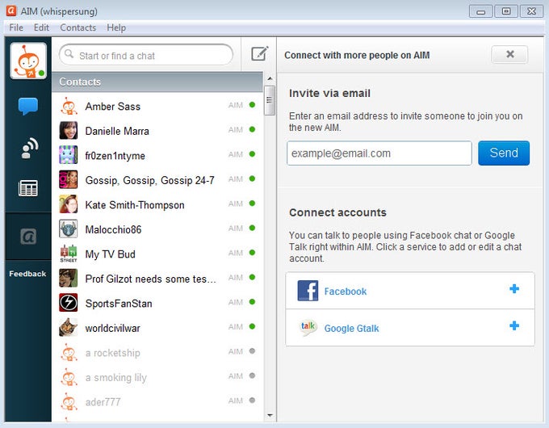This screenshot has width=549, height=428.
Task: Click the Send invite button
Action: click(504, 153)
